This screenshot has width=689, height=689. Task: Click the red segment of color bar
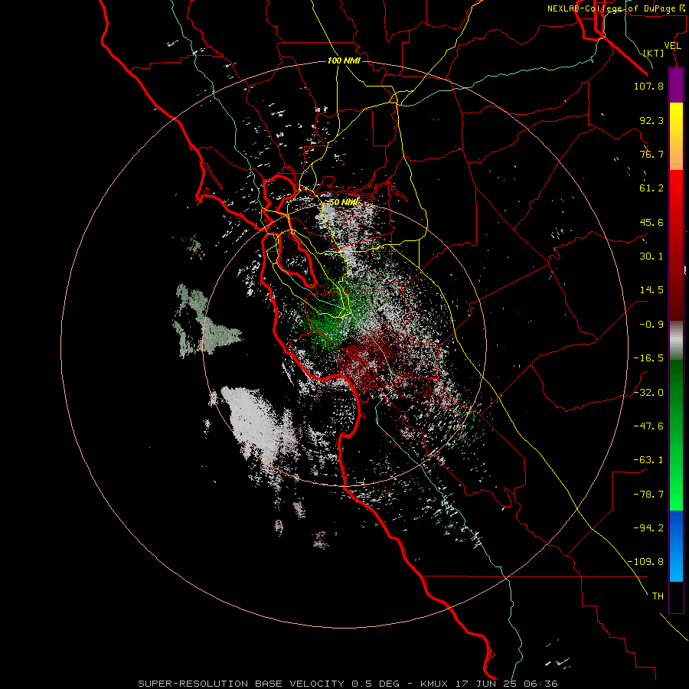tap(676, 245)
